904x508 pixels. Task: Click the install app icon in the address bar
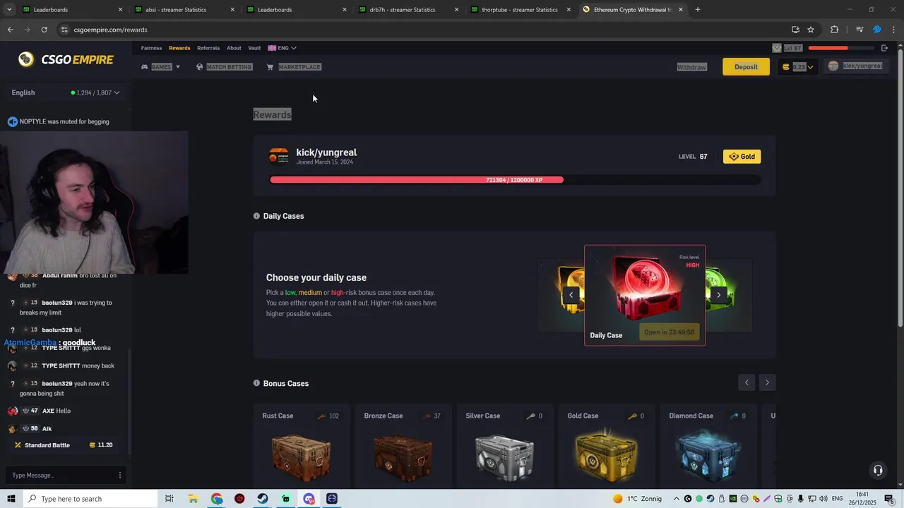click(795, 30)
